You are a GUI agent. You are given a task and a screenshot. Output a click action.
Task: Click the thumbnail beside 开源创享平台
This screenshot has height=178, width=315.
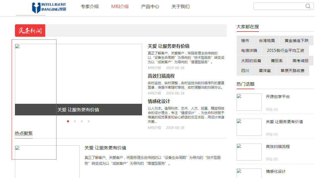point(249,102)
